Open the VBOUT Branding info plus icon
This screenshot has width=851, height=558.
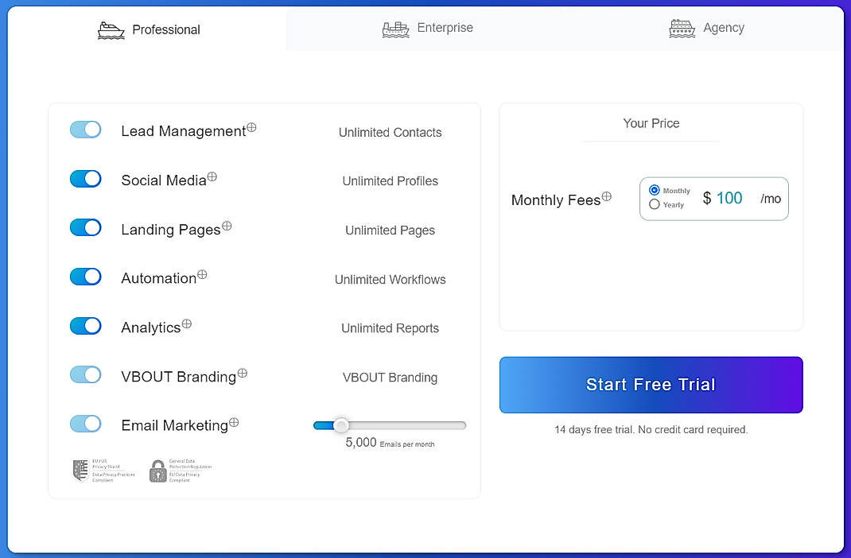(x=242, y=373)
